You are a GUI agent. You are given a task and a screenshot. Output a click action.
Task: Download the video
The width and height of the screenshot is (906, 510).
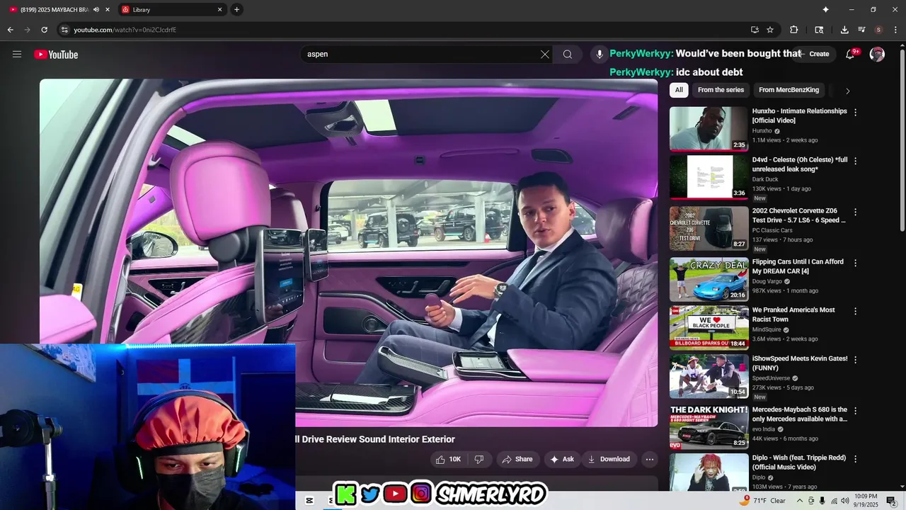pyautogui.click(x=609, y=459)
